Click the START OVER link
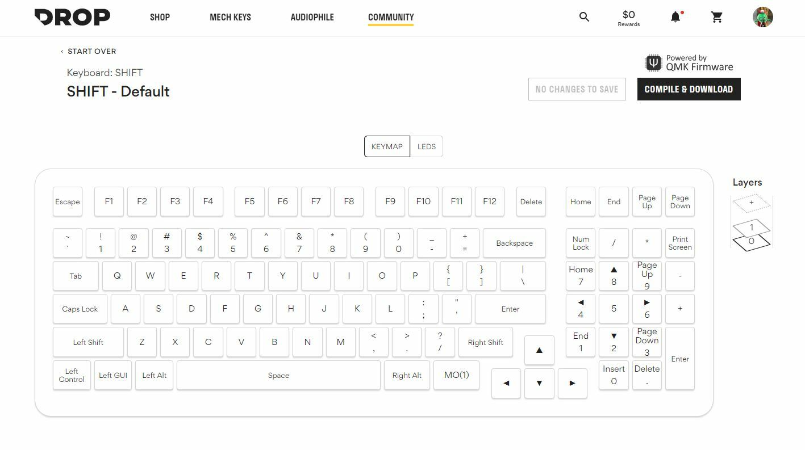The height and width of the screenshot is (450, 805). (x=91, y=51)
